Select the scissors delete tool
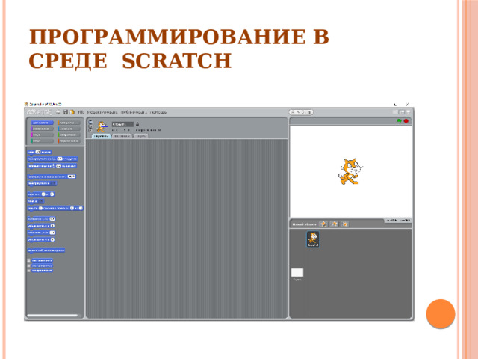 [298, 112]
